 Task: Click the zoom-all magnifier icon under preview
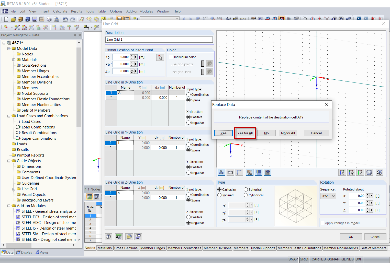tap(379, 172)
